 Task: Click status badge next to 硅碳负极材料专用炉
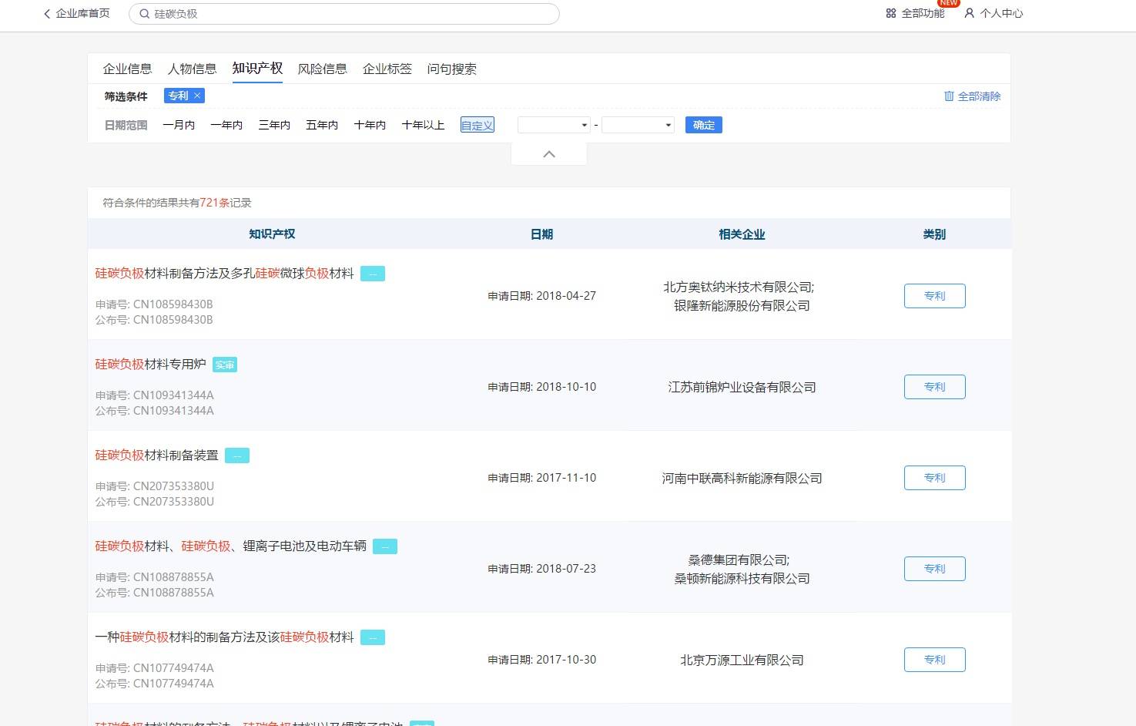pos(225,365)
